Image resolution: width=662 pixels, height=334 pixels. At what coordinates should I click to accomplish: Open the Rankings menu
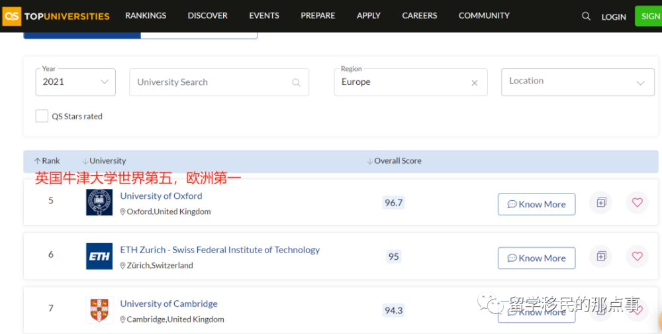pos(146,16)
